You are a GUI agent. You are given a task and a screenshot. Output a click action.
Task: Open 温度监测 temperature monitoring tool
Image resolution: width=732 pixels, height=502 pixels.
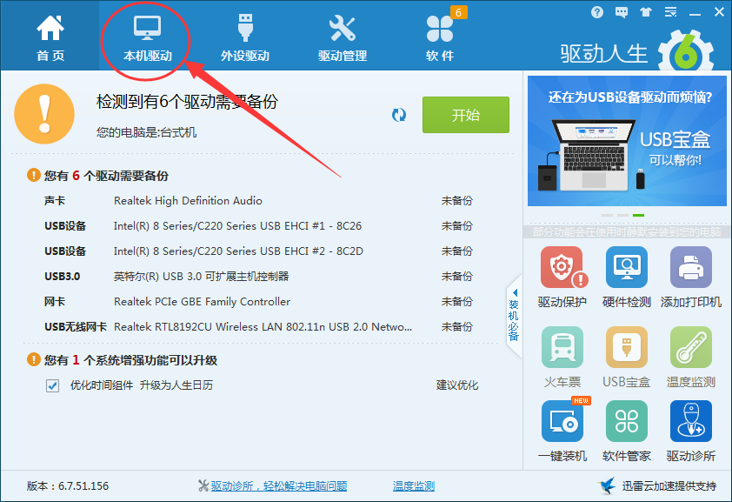(691, 348)
